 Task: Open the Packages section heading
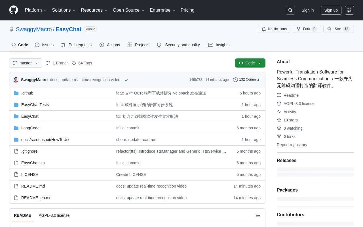(x=287, y=190)
